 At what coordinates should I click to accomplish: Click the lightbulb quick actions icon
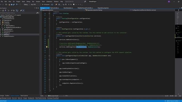(x=47, y=47)
